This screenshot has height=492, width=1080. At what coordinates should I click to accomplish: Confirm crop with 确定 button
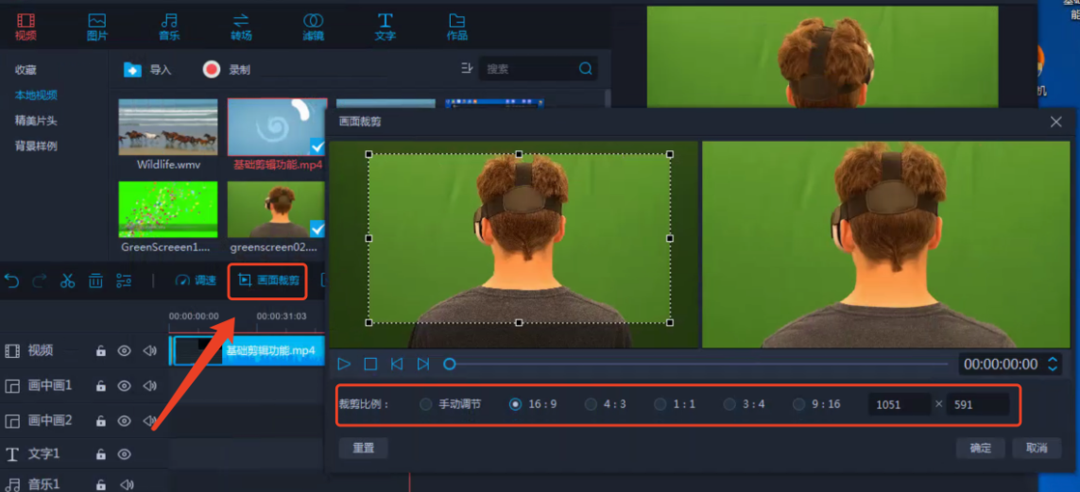[x=980, y=448]
